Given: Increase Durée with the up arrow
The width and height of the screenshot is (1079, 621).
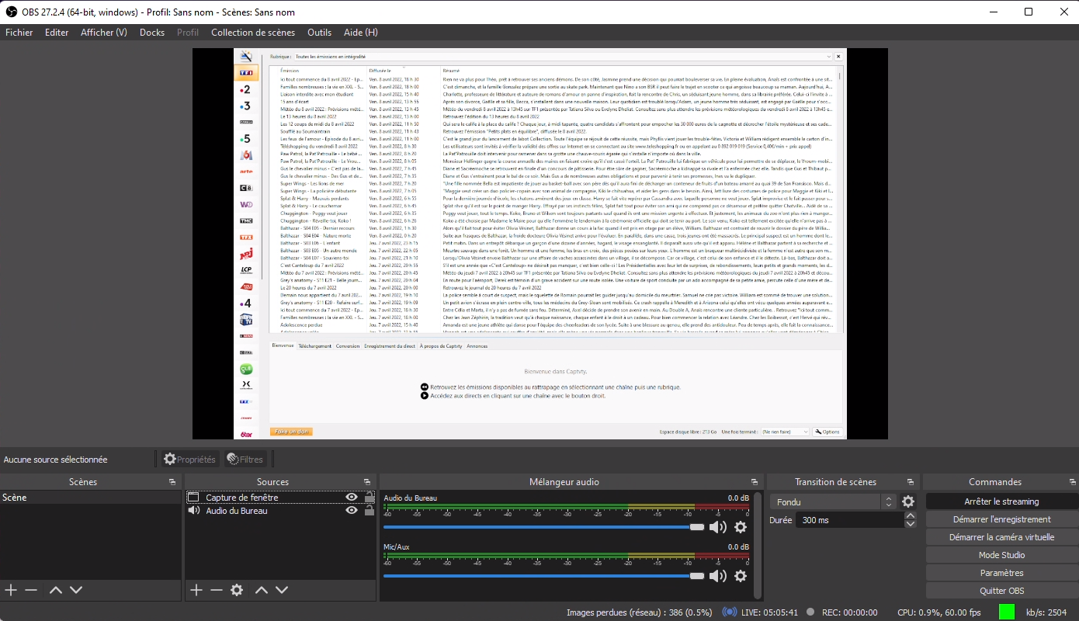Looking at the screenshot, I should [x=911, y=515].
